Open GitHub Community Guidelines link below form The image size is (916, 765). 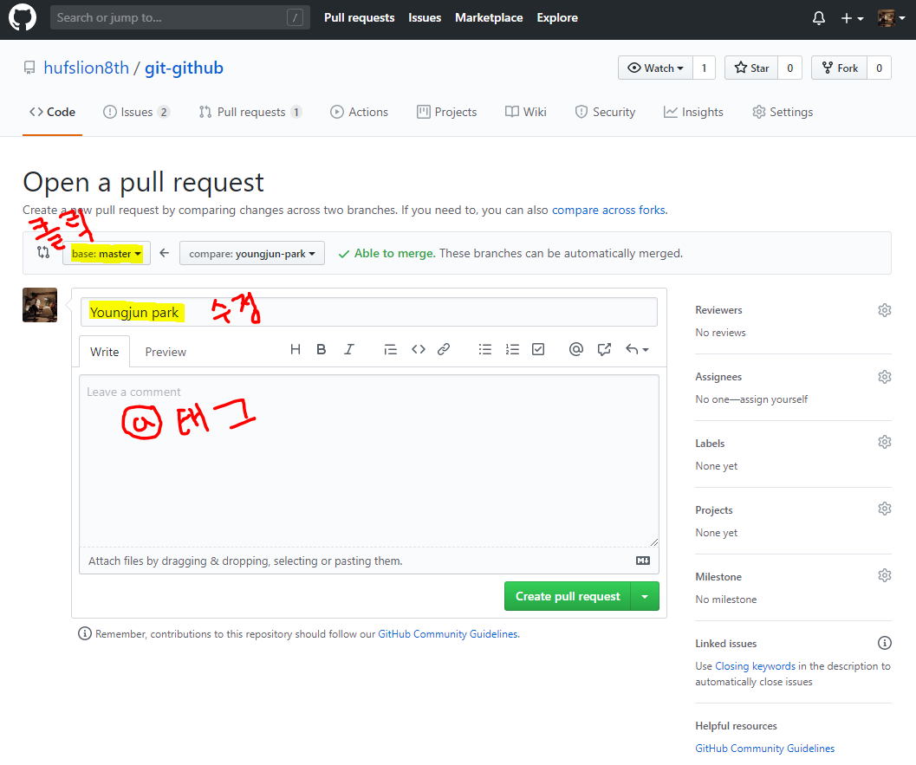click(x=448, y=634)
